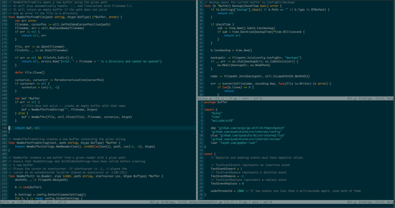Place the cursor on the 'func NewBufferFromFile' line

coord(65,17)
